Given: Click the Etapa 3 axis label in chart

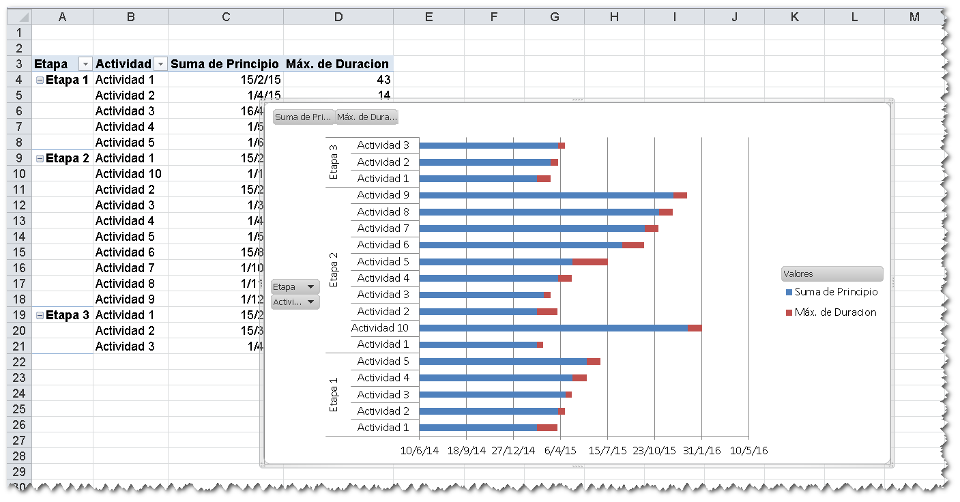Looking at the screenshot, I should click(x=334, y=162).
